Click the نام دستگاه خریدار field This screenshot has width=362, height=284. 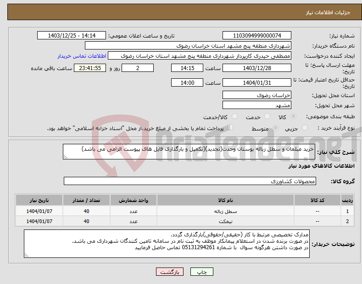[x=188, y=46]
